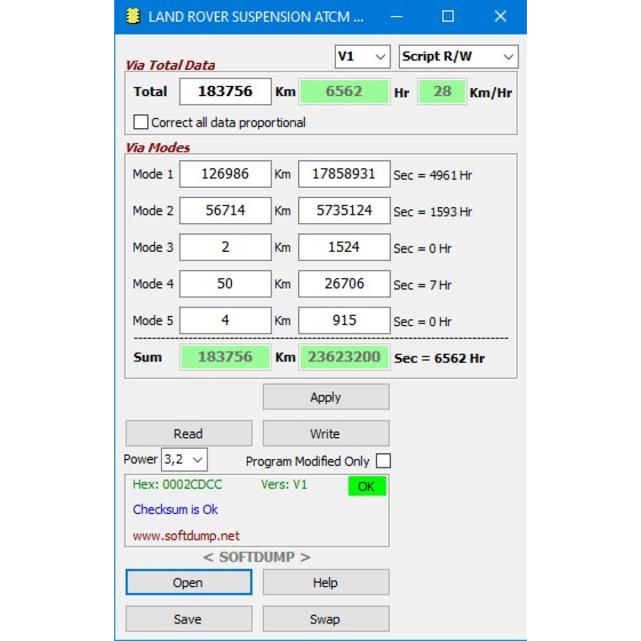Click the Vers: V1 text

[x=284, y=485]
